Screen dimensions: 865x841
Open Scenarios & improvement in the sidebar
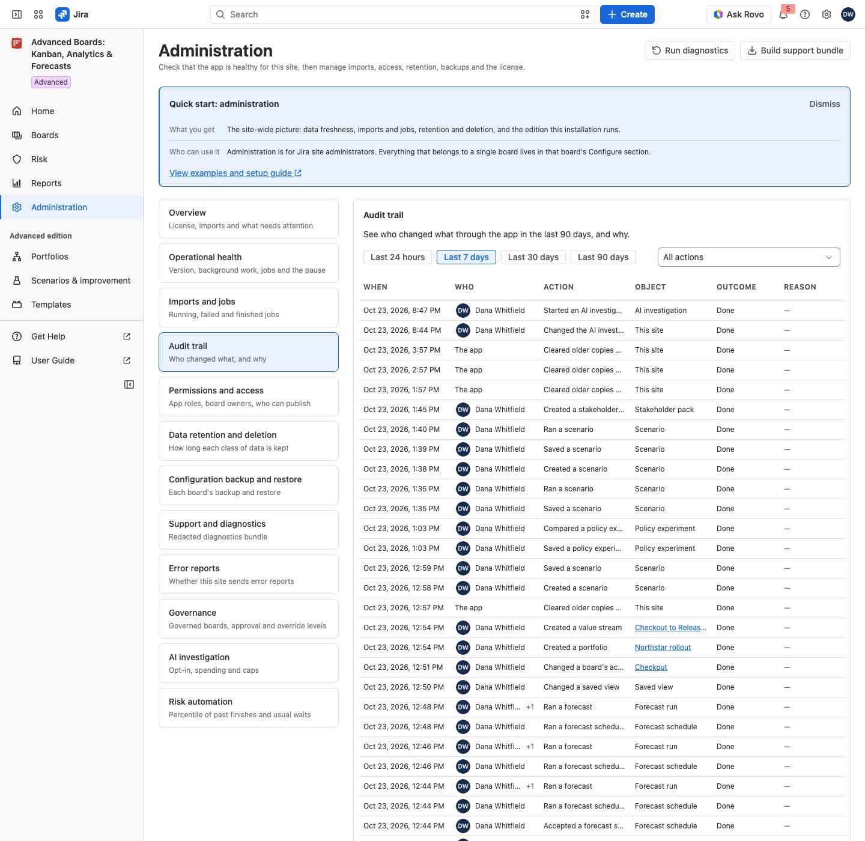tap(72, 281)
